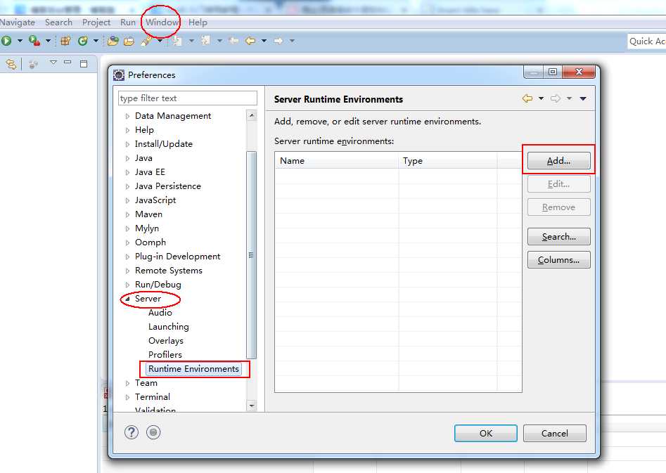Minimize the side view panel
The width and height of the screenshot is (666, 473).
(x=68, y=62)
